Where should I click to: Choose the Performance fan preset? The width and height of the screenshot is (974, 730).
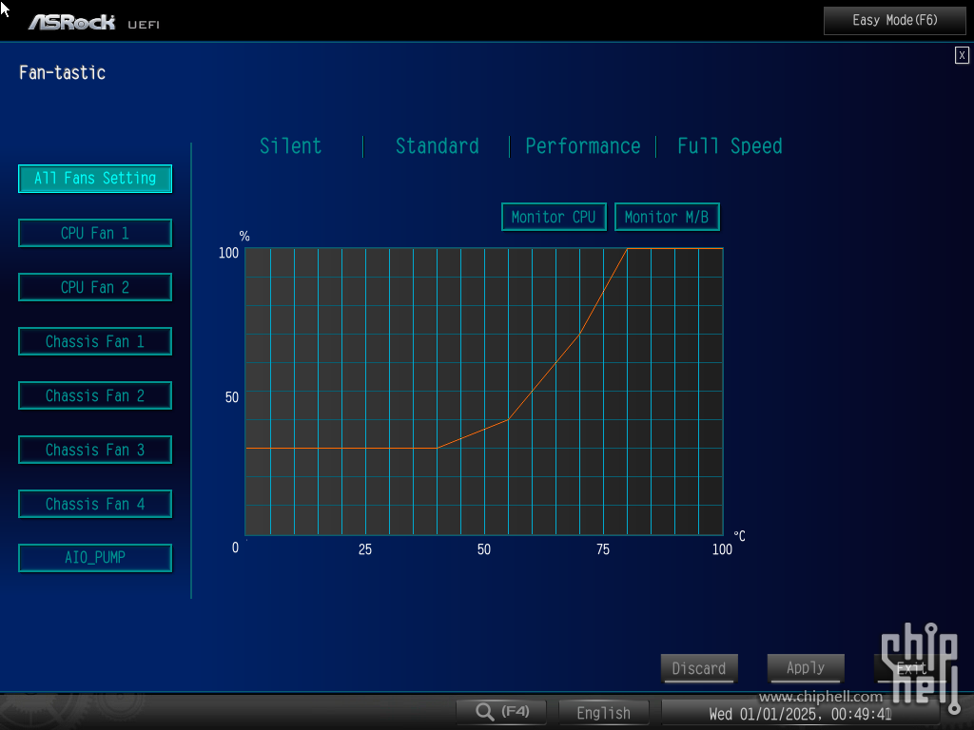coord(582,146)
